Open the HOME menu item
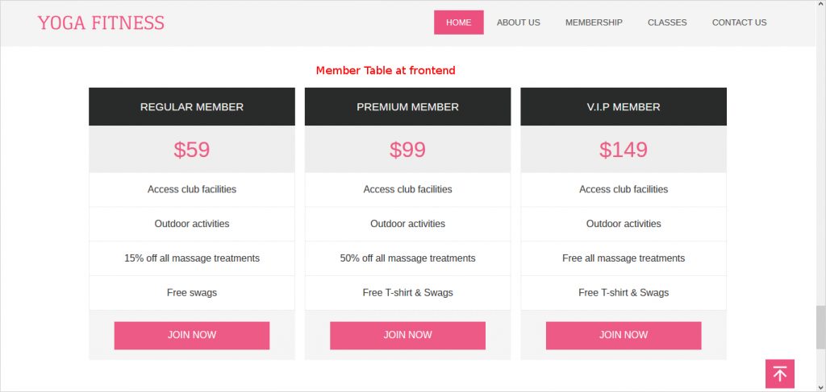Image resolution: width=826 pixels, height=392 pixels. [458, 23]
